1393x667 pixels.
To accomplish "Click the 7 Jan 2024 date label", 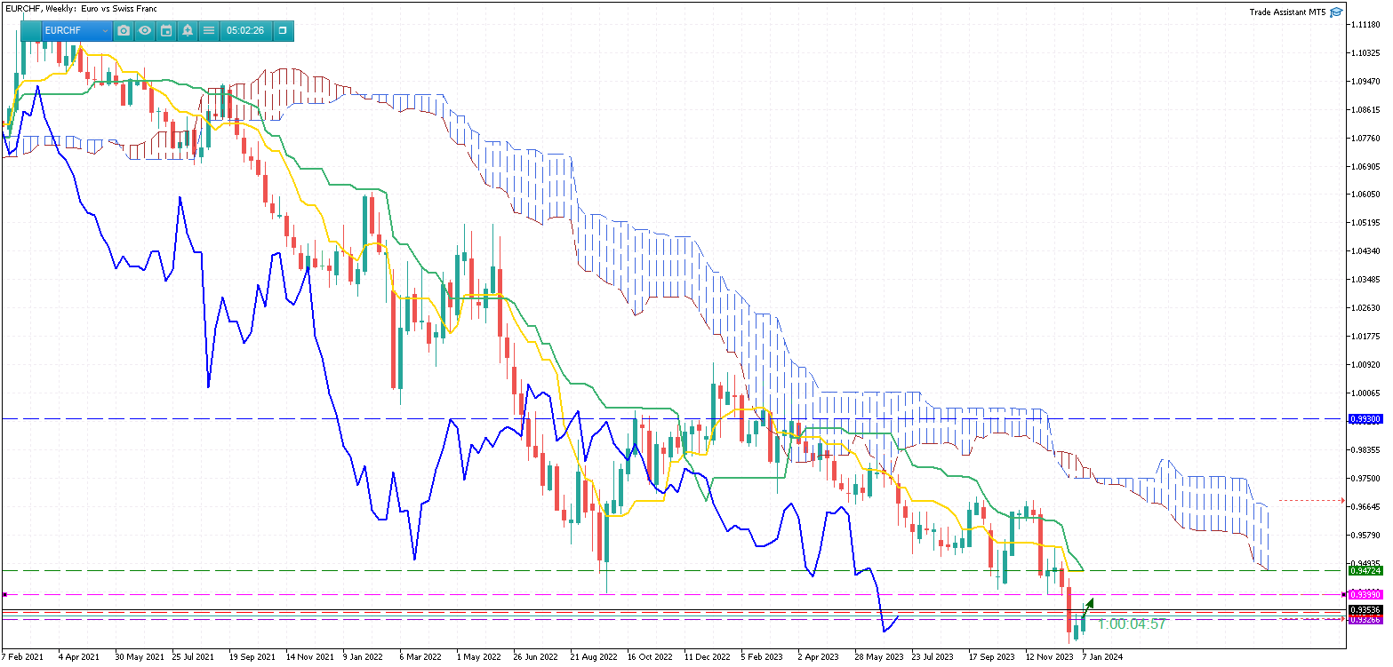I will point(1102,658).
